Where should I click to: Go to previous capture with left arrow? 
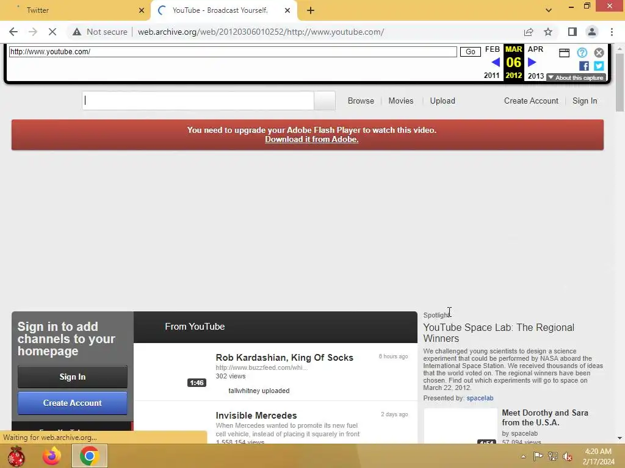click(496, 62)
